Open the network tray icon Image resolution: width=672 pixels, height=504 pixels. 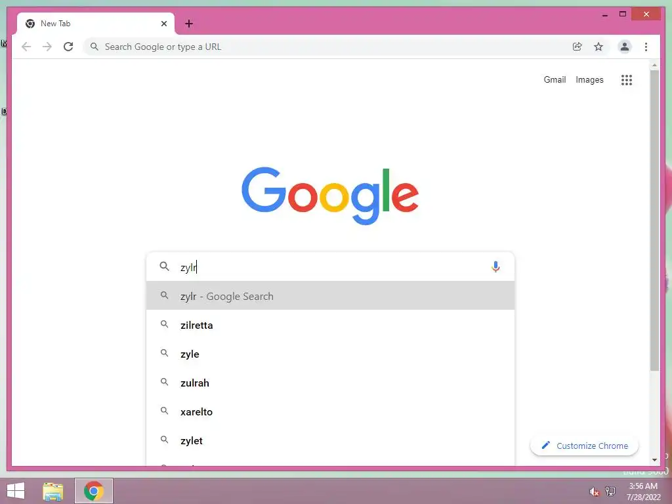(x=610, y=491)
